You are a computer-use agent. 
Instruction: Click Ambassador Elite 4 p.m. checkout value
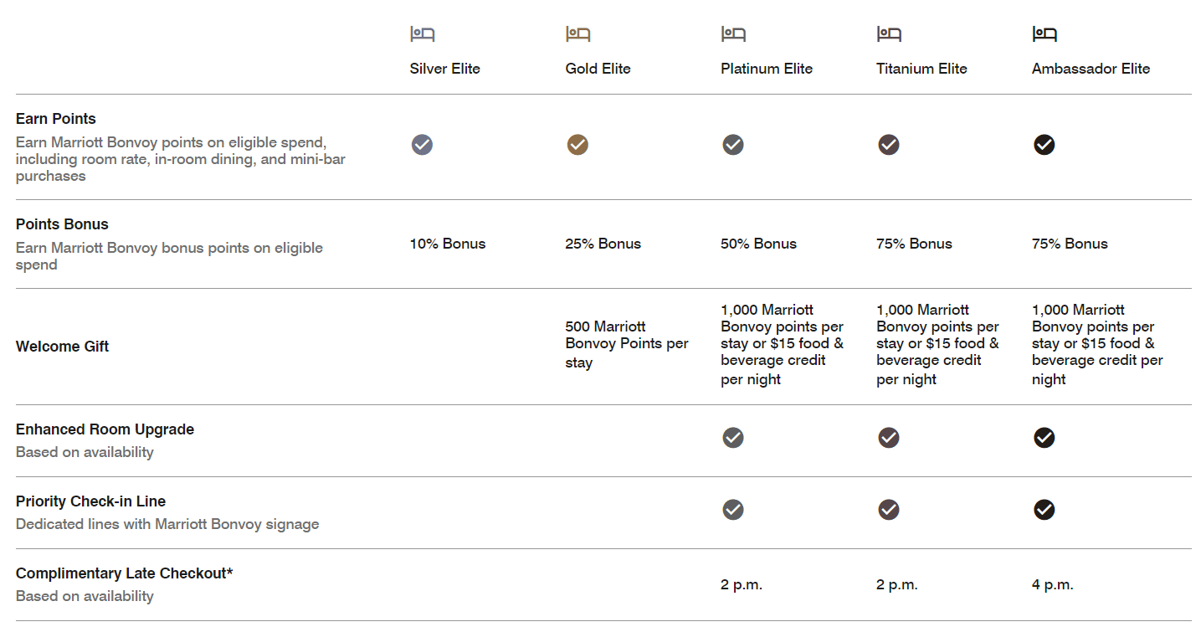pyautogui.click(x=1053, y=584)
